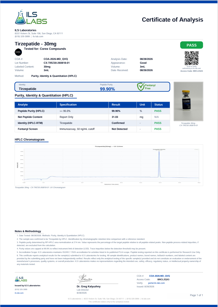Click the 'Page 1 of 1' indicator

coord(196,295)
